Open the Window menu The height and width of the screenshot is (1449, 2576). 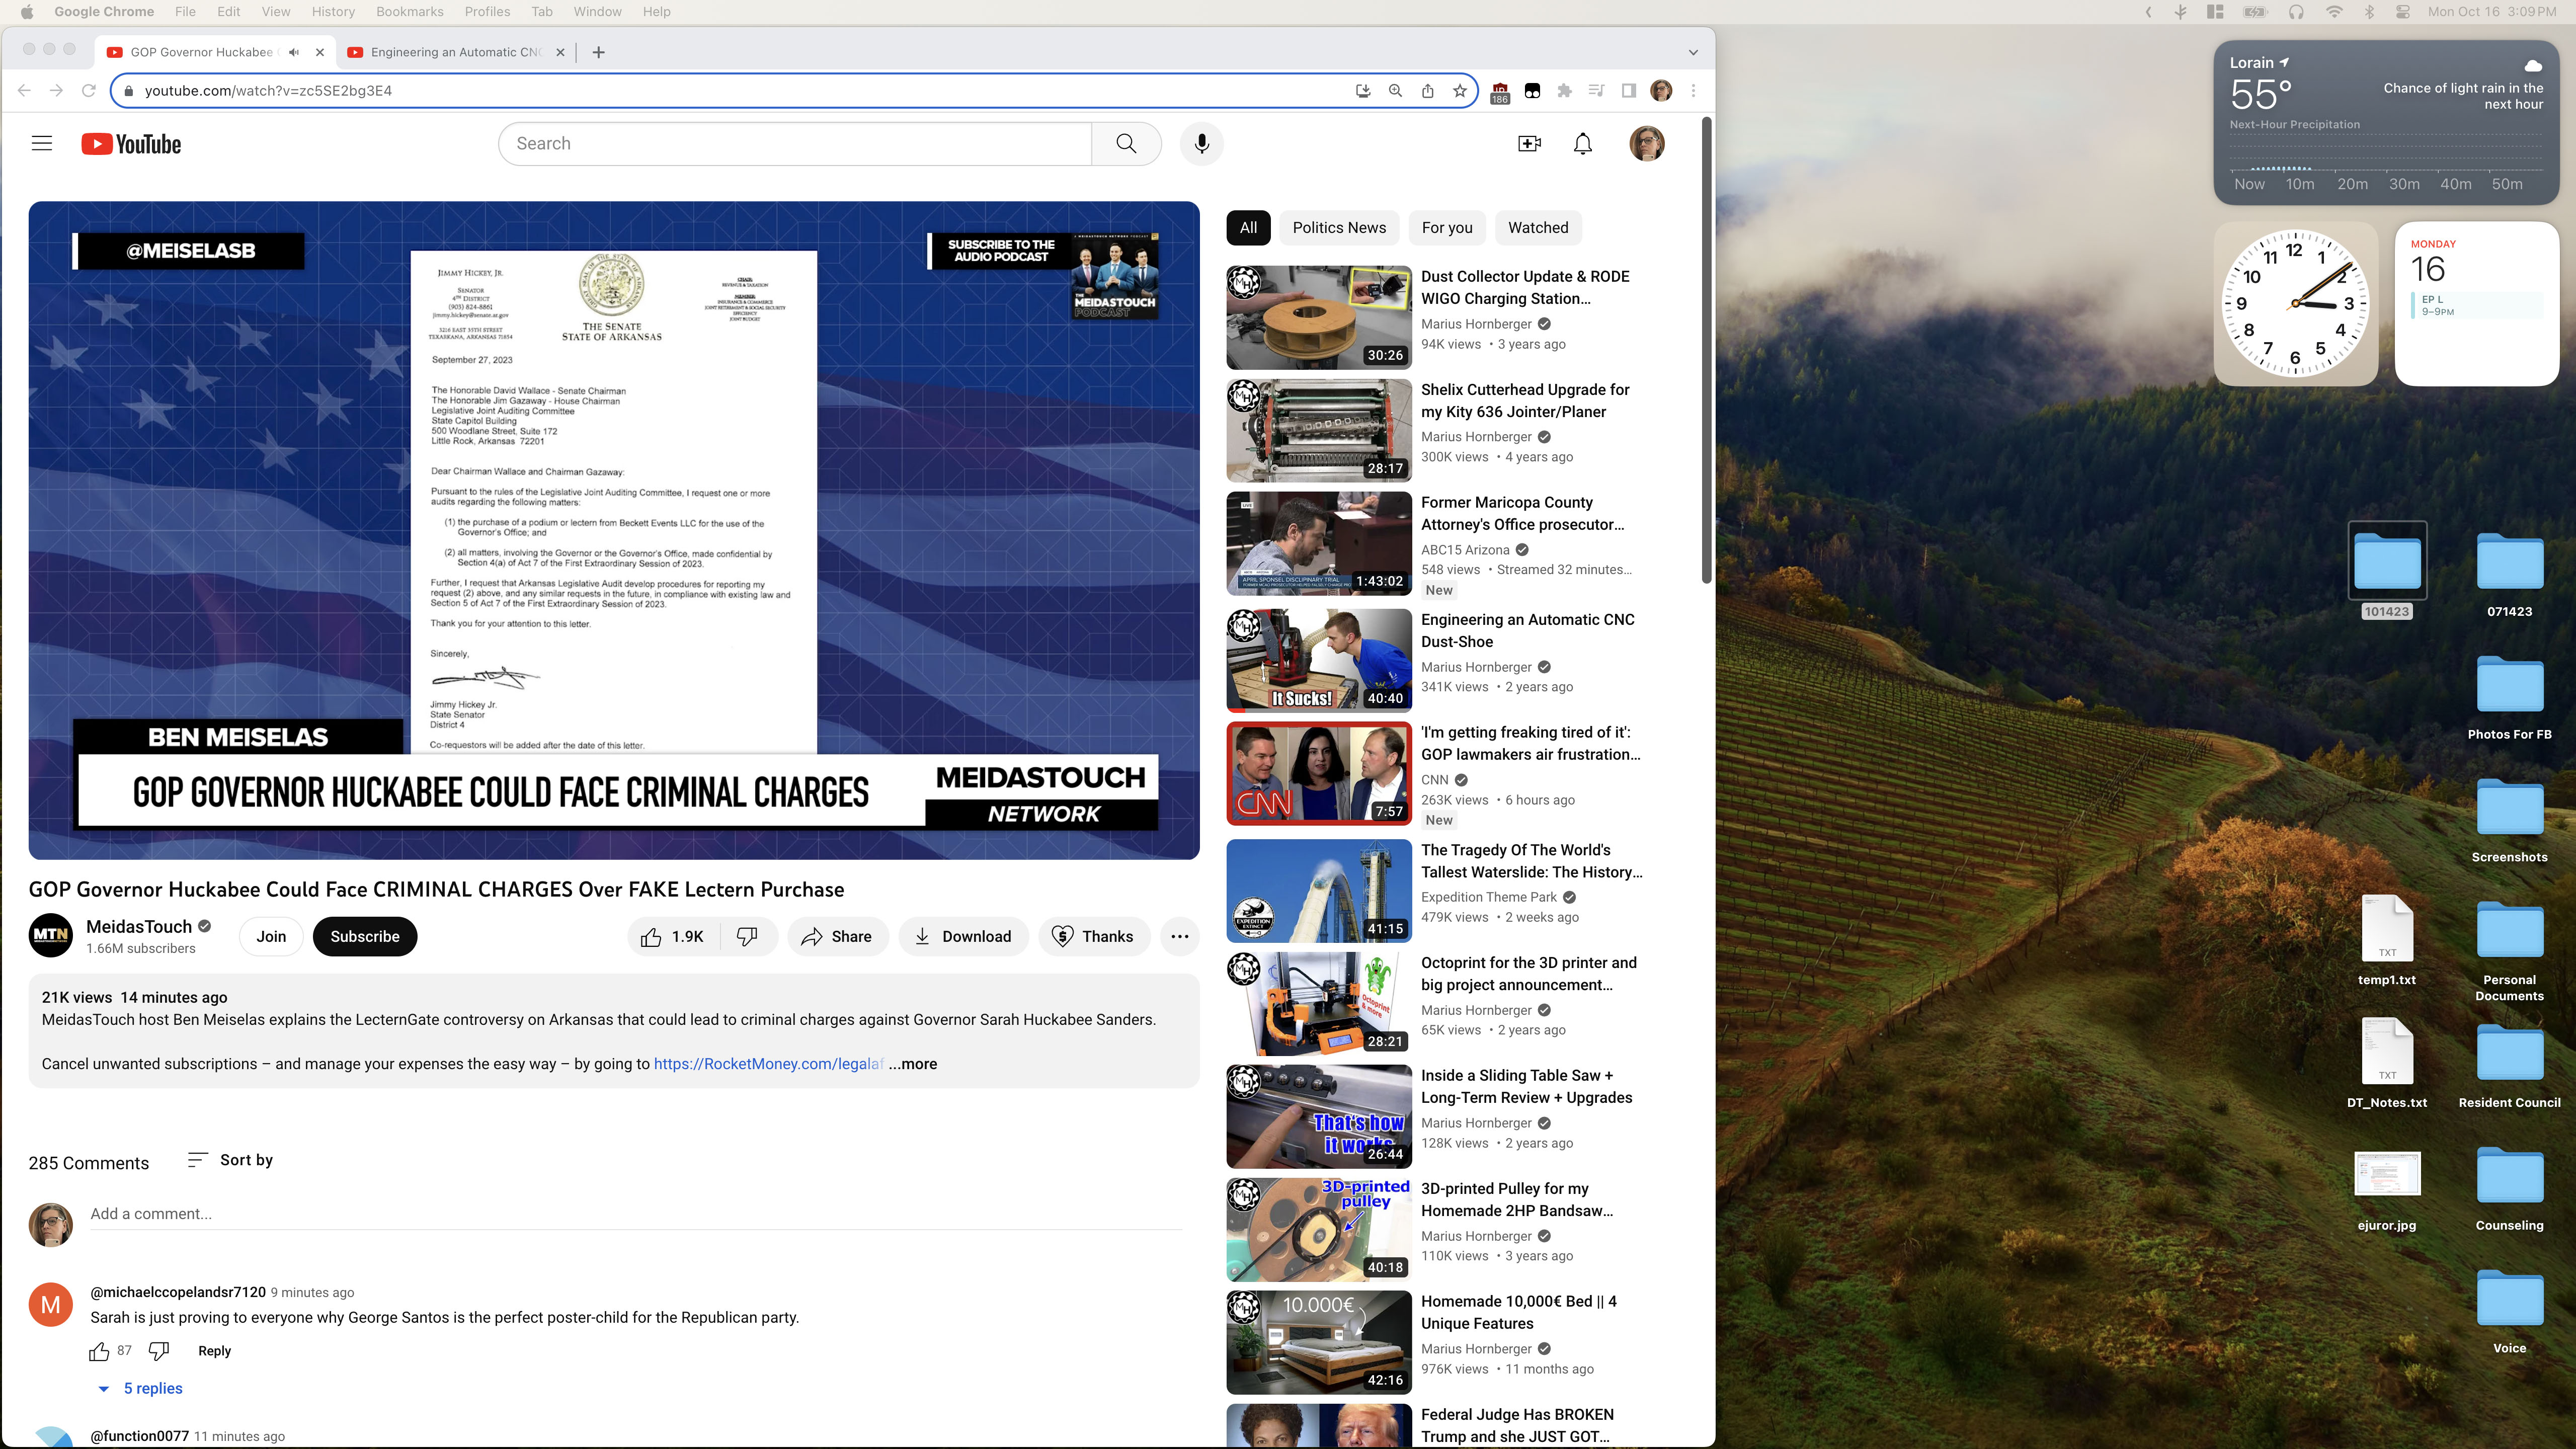click(x=597, y=12)
